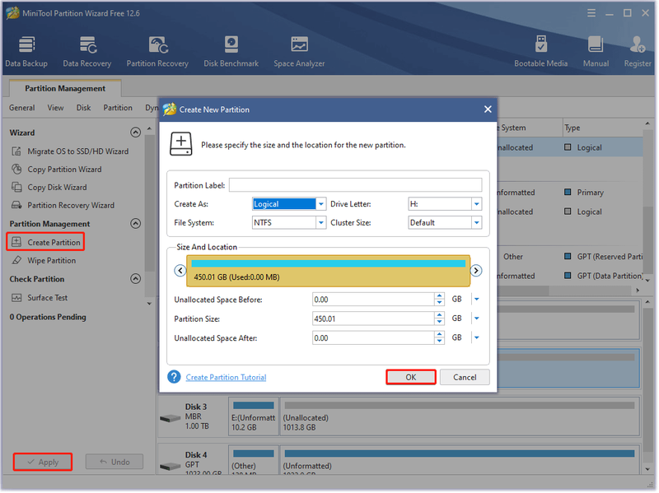Click the partition size bar
This screenshot has width=659, height=493.
pos(329,272)
